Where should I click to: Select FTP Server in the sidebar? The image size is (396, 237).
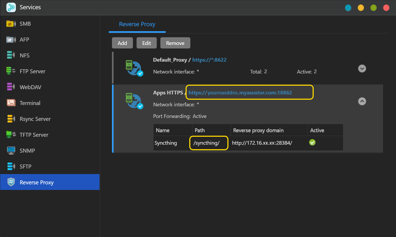tap(50, 71)
